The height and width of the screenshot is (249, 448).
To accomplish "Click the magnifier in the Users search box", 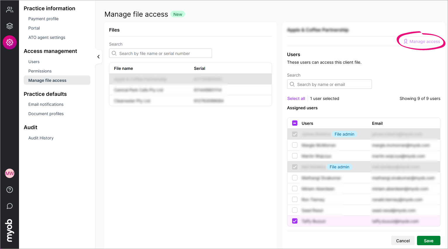I will click(292, 84).
